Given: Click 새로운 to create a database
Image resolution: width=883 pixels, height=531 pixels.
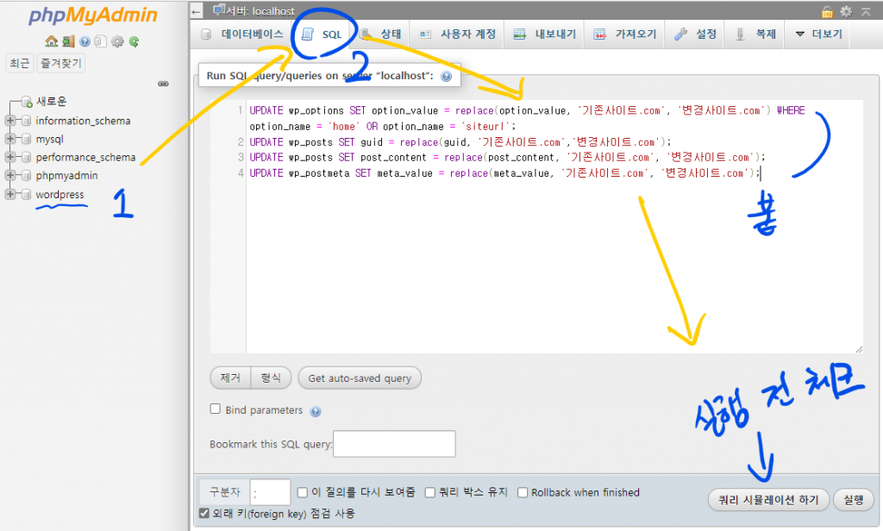Looking at the screenshot, I should point(51,102).
